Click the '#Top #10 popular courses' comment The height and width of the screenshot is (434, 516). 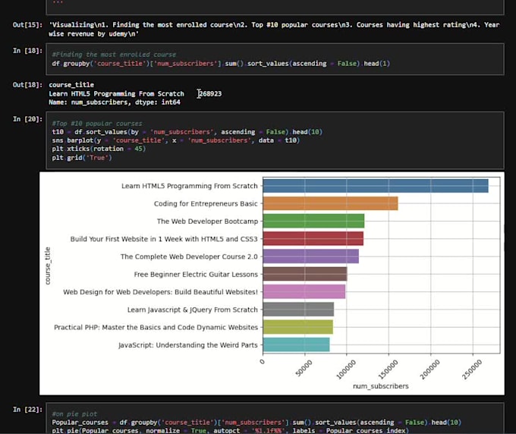96,123
